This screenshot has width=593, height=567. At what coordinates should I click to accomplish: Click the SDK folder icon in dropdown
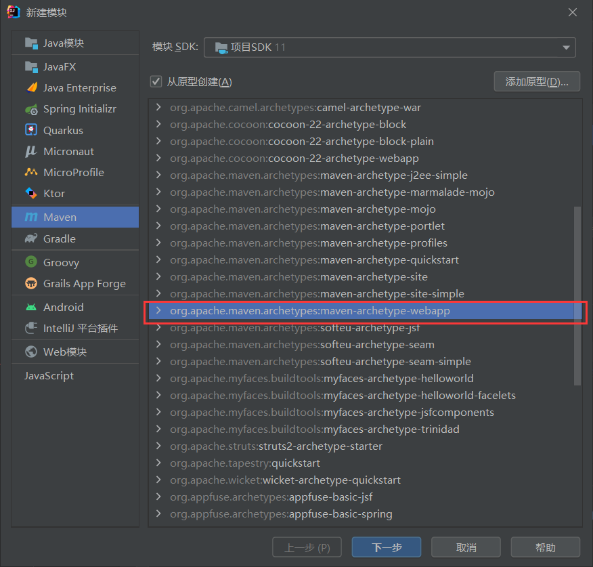pos(221,47)
